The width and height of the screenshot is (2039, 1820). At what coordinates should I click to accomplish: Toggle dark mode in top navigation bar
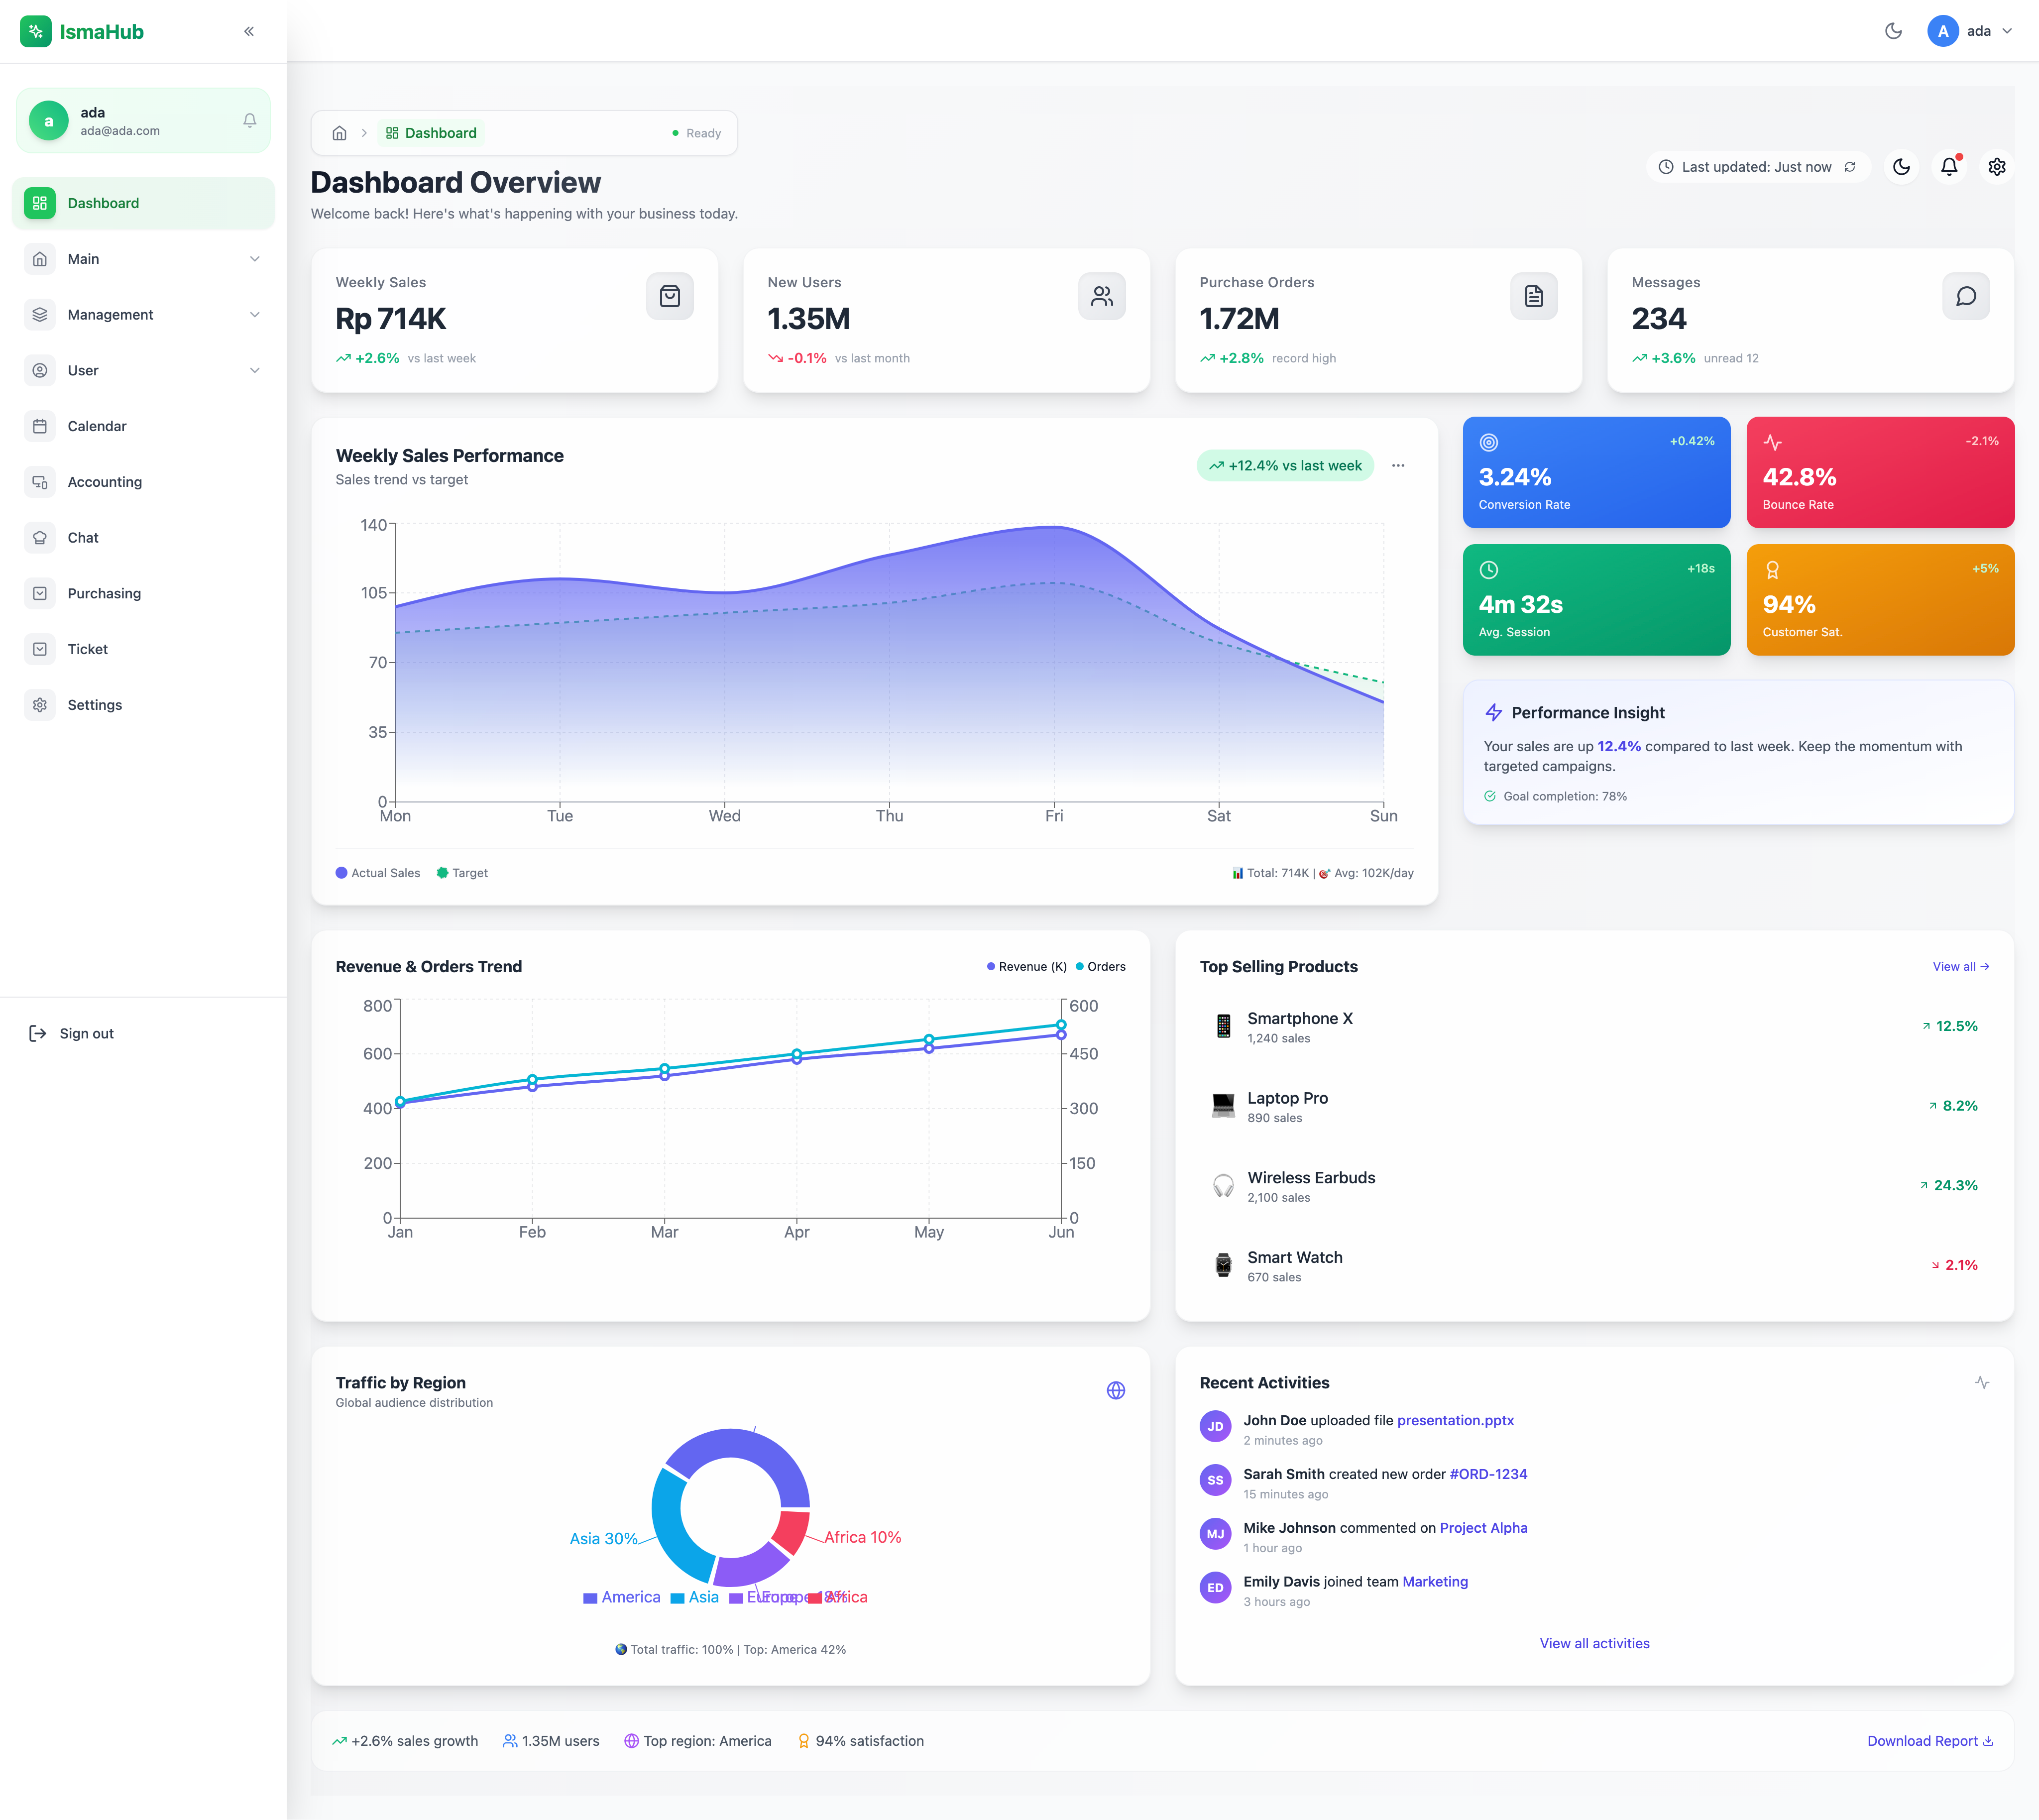point(1893,31)
